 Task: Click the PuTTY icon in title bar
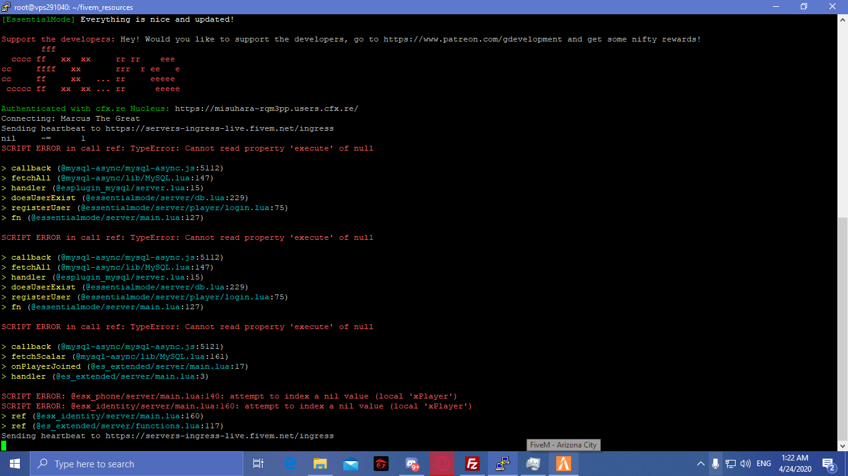tap(7, 7)
